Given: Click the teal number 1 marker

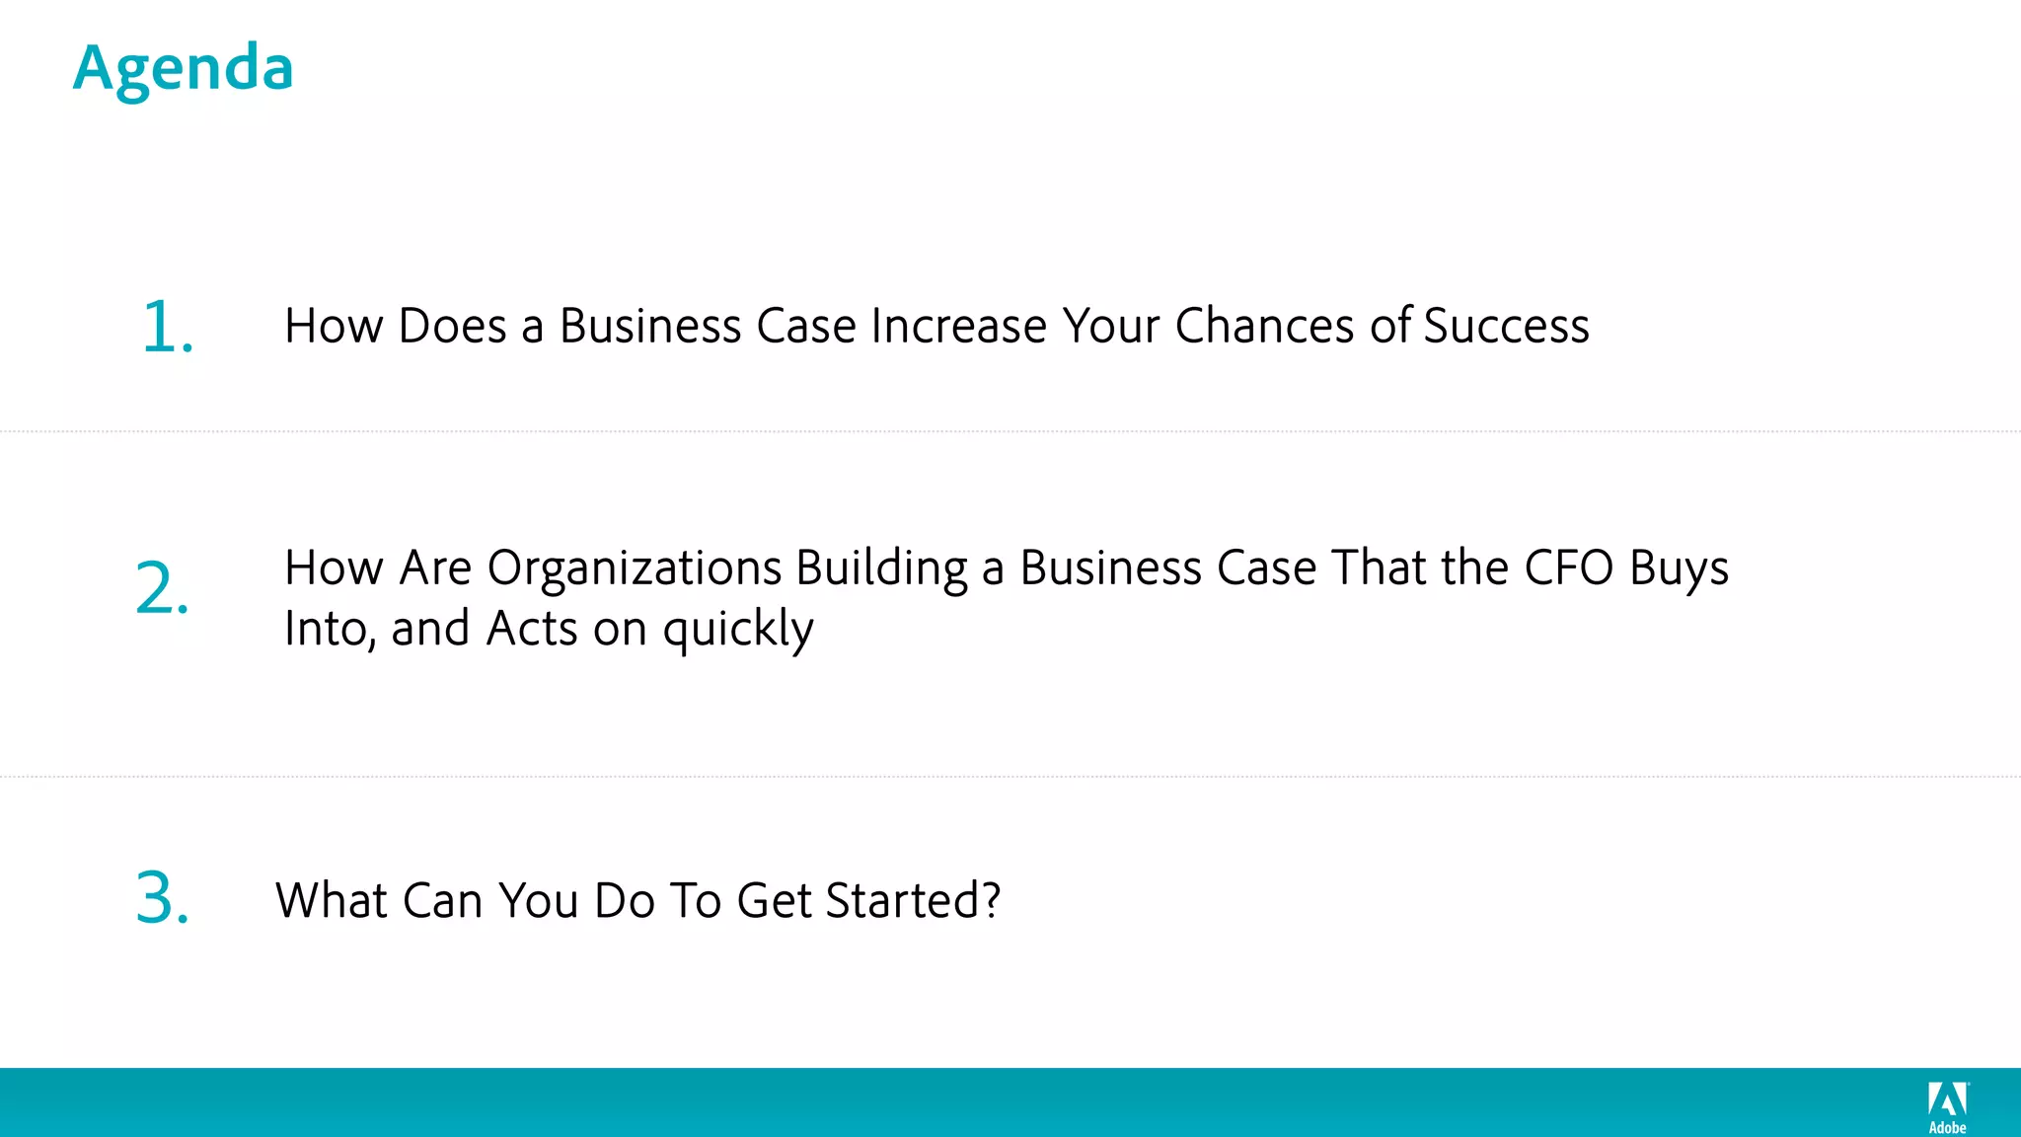Looking at the screenshot, I should [166, 328].
